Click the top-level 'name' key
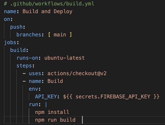 (x=10, y=11)
